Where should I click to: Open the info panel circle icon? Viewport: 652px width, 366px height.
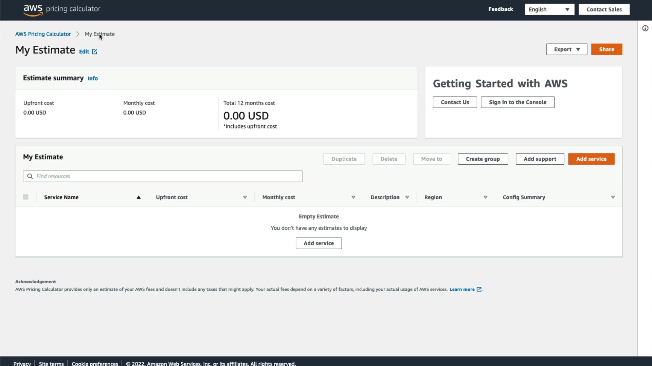point(645,28)
